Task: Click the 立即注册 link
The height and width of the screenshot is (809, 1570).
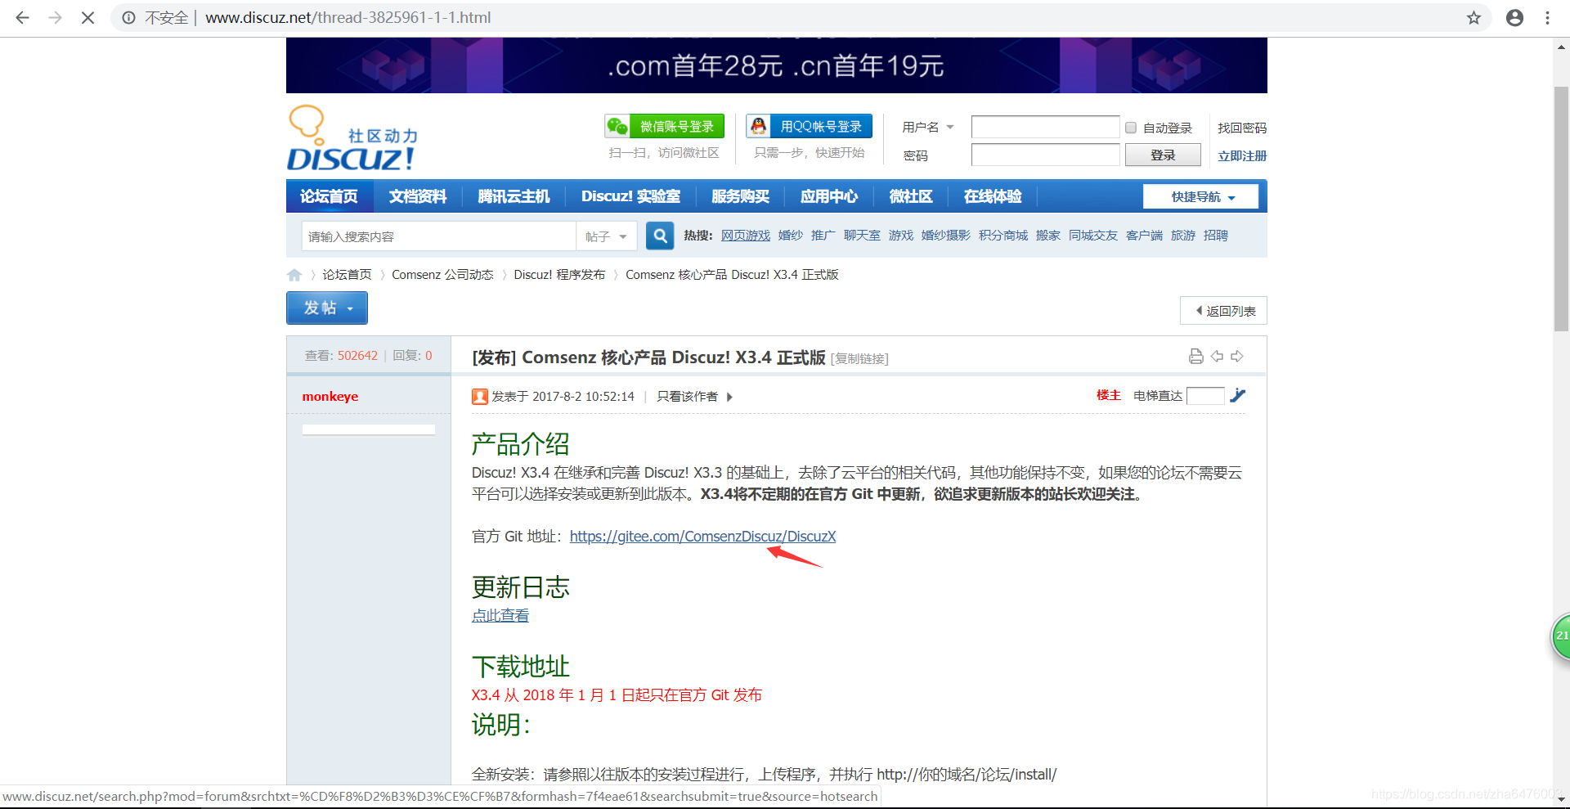Action: coord(1242,155)
